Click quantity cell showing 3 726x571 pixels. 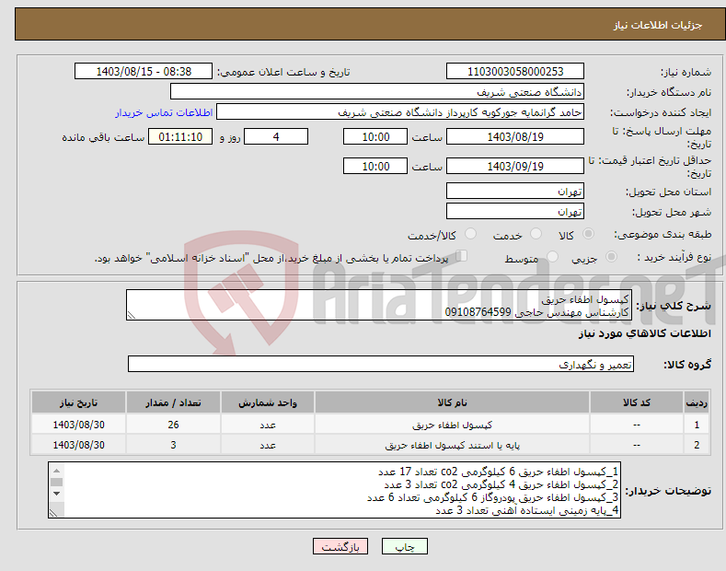(173, 445)
